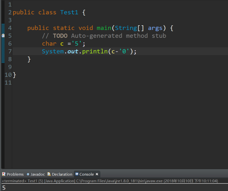Click the Problems tab icon
This screenshot has width=228, height=191.
pos(4,174)
